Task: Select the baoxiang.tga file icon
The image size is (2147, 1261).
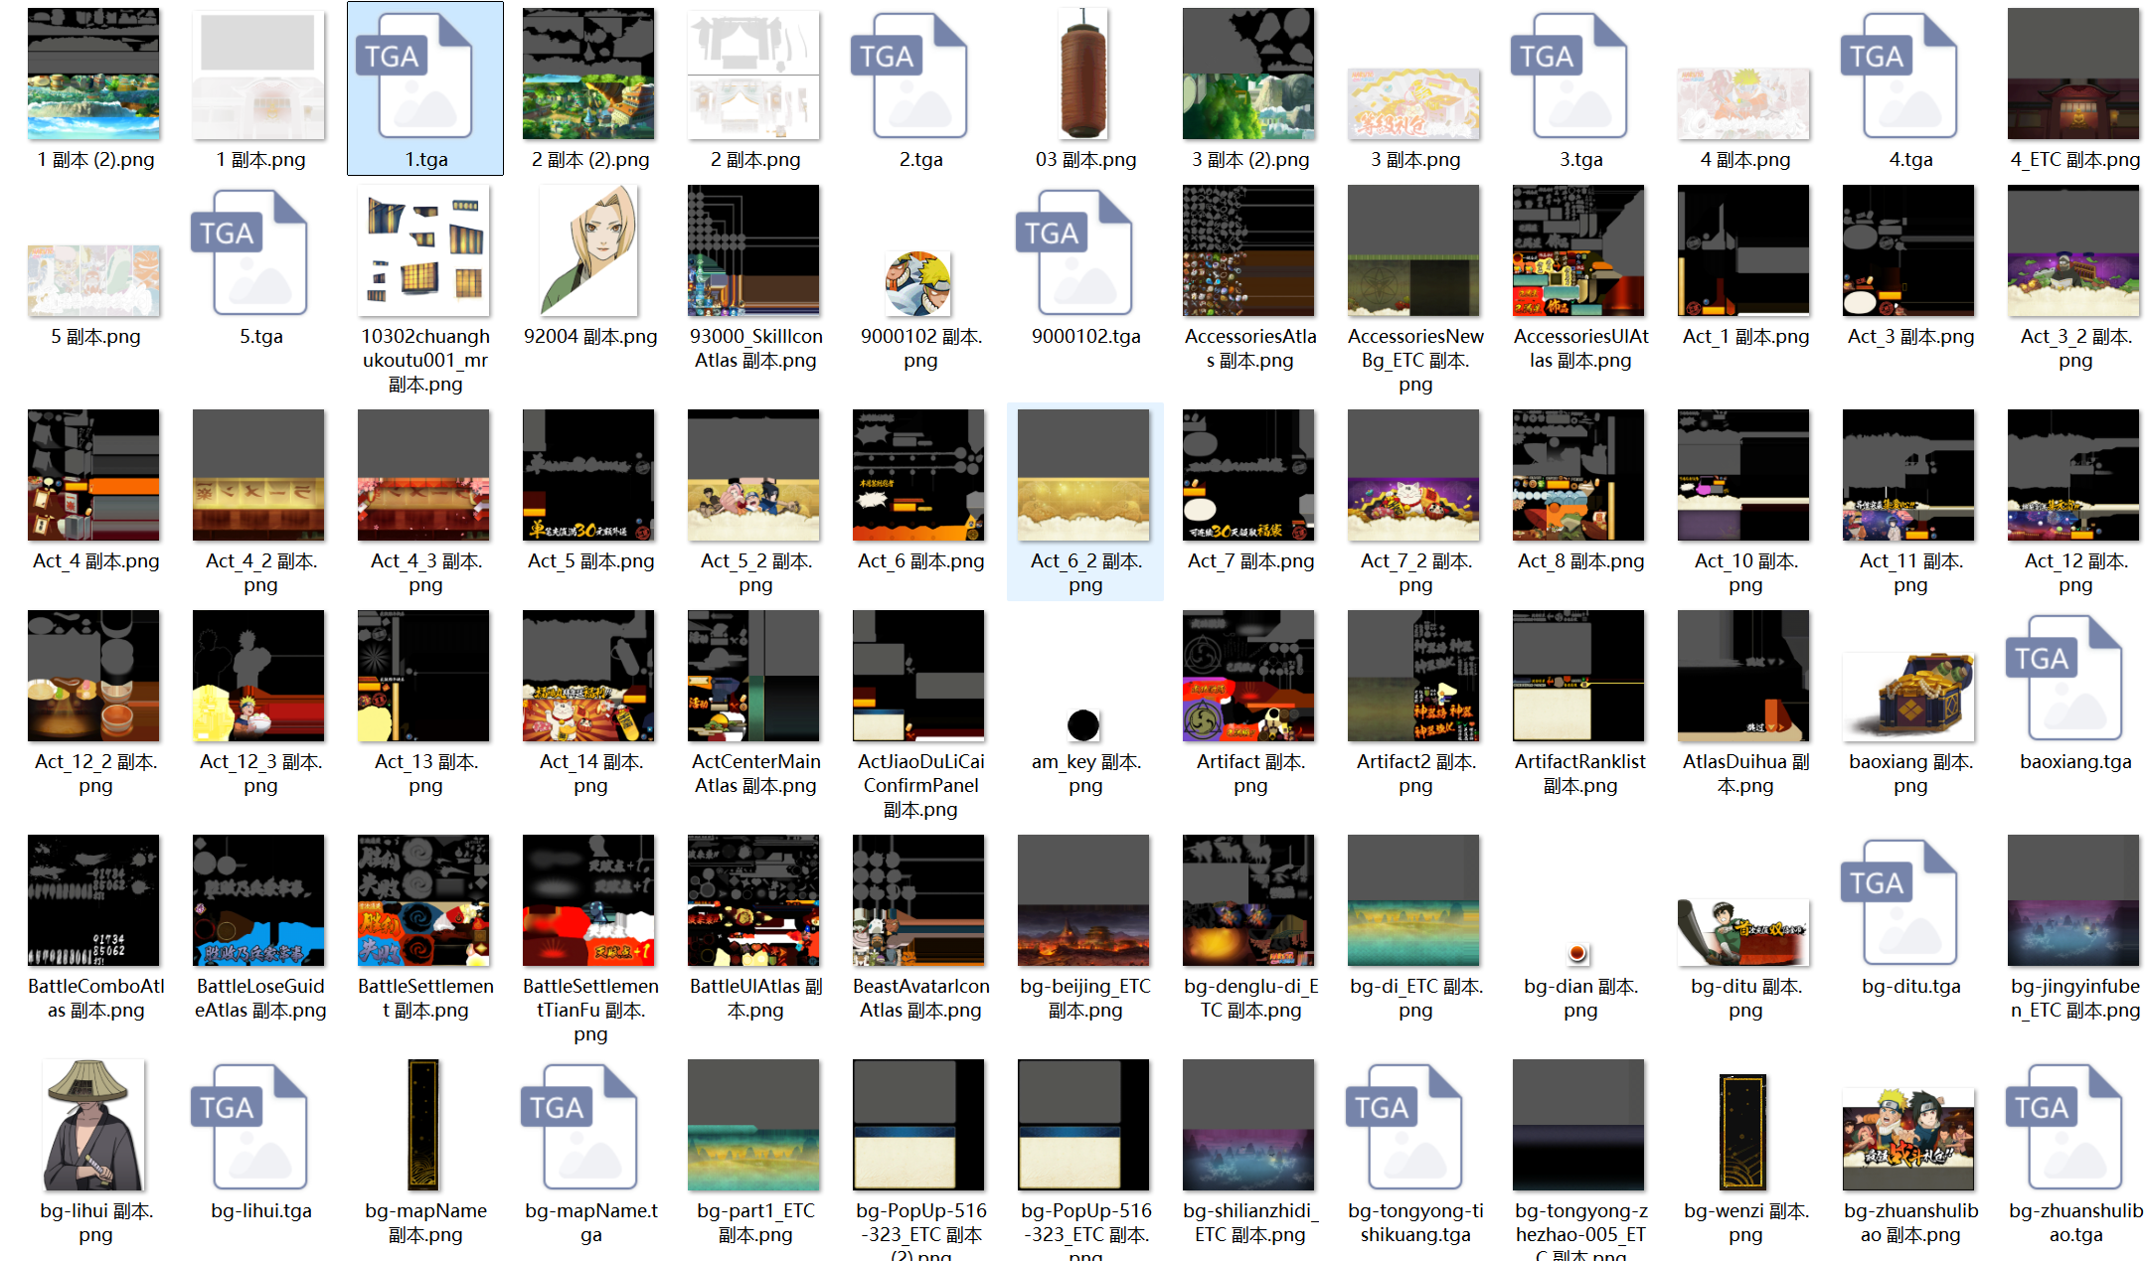Action: tap(2075, 678)
